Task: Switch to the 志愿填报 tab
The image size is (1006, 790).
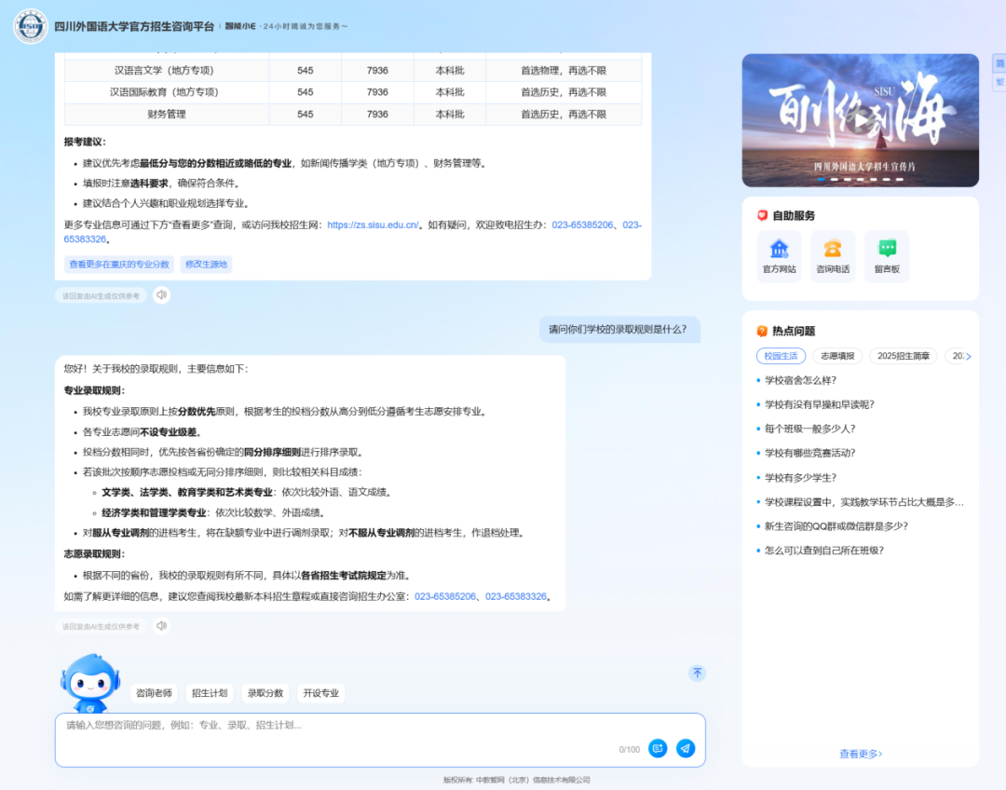Action: point(837,356)
